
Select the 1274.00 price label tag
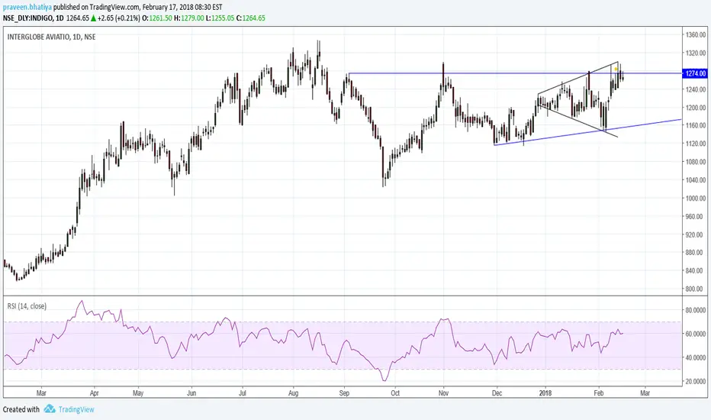pos(695,73)
